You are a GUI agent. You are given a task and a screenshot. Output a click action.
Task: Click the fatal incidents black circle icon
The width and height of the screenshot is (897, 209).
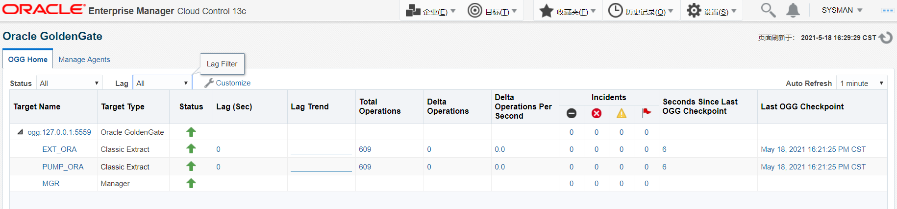[572, 113]
